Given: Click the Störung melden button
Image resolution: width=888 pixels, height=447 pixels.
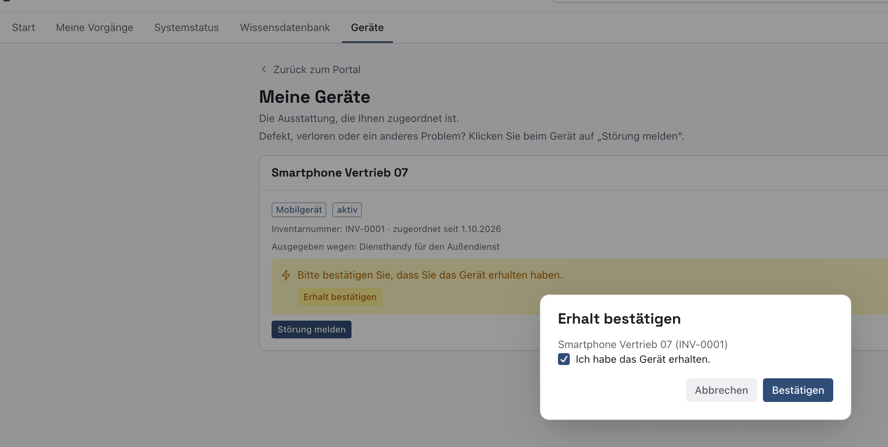Looking at the screenshot, I should (x=312, y=330).
